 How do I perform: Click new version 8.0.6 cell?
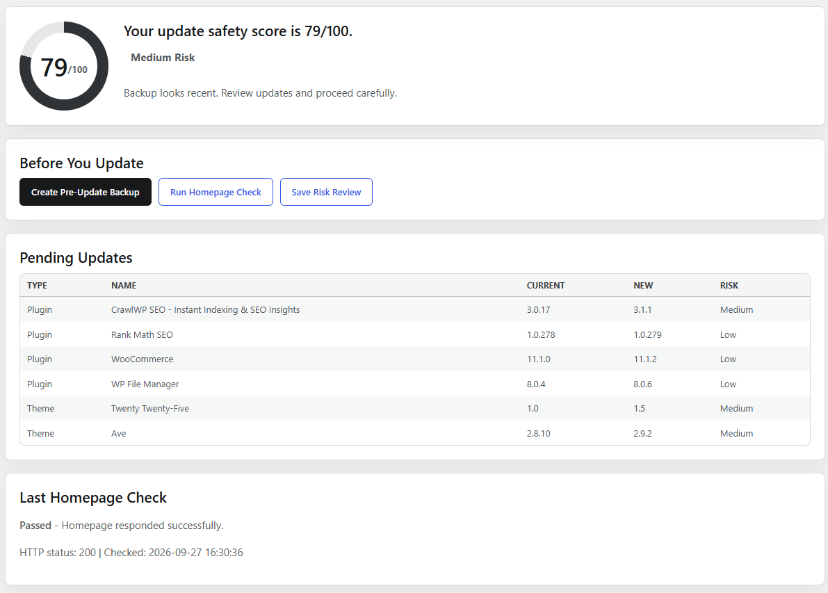pyautogui.click(x=642, y=384)
